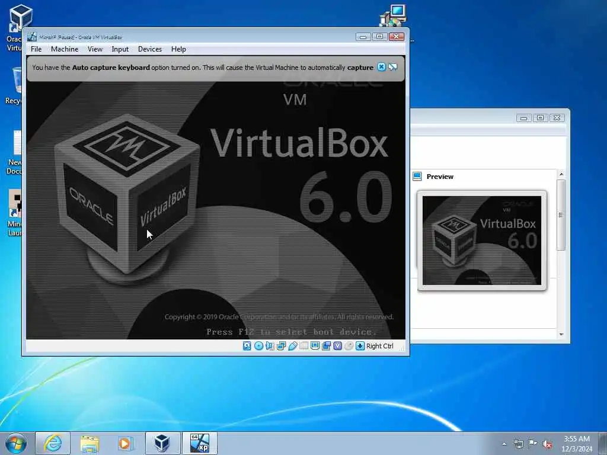
Task: Open the Help menu
Action: click(178, 49)
